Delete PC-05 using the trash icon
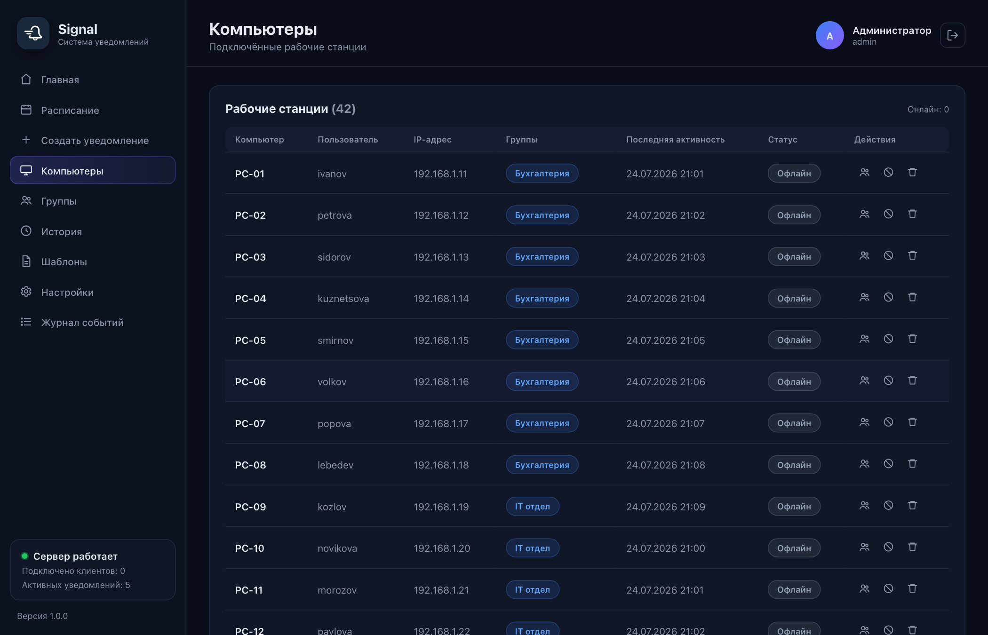Screen dimensions: 988x635 [912, 339]
